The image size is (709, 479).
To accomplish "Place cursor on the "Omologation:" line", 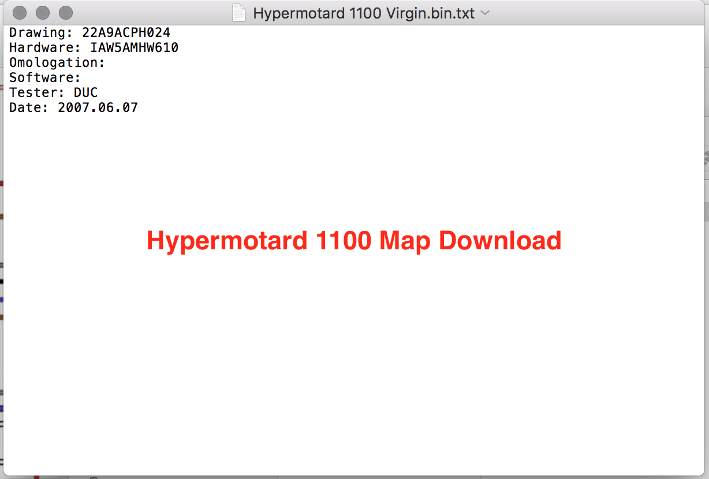I will coord(57,62).
